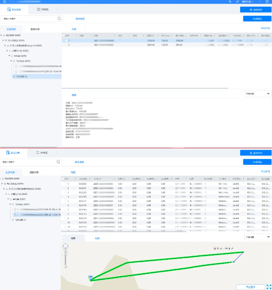This screenshot has width=272, height=290.
Task: Click the round pan control on the map
Action: coord(66,247)
